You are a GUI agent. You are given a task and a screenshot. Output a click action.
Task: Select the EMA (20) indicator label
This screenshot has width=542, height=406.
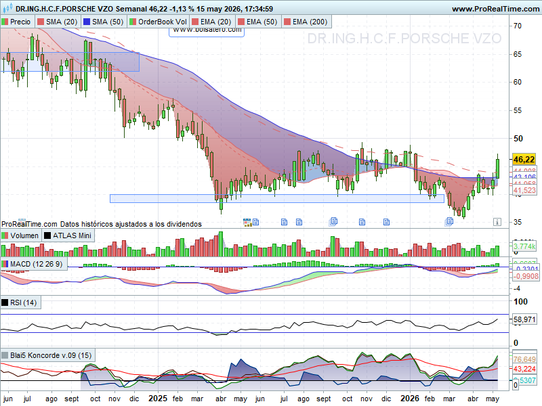(212, 22)
